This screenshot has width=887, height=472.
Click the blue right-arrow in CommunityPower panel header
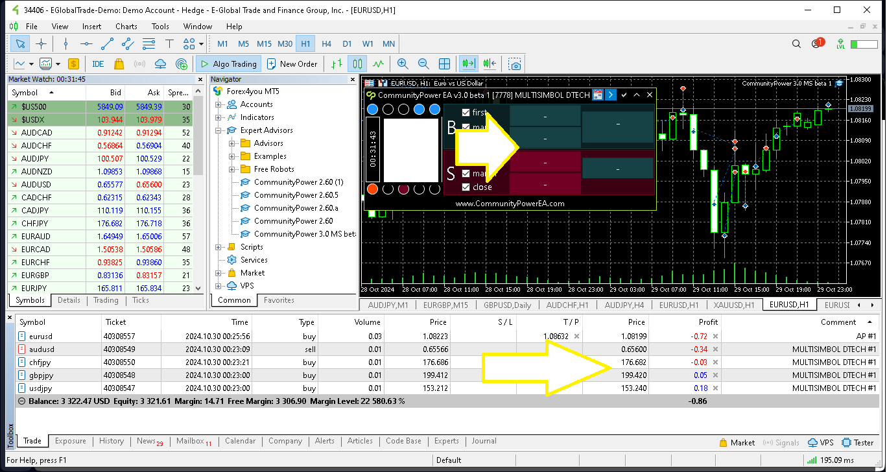point(610,95)
